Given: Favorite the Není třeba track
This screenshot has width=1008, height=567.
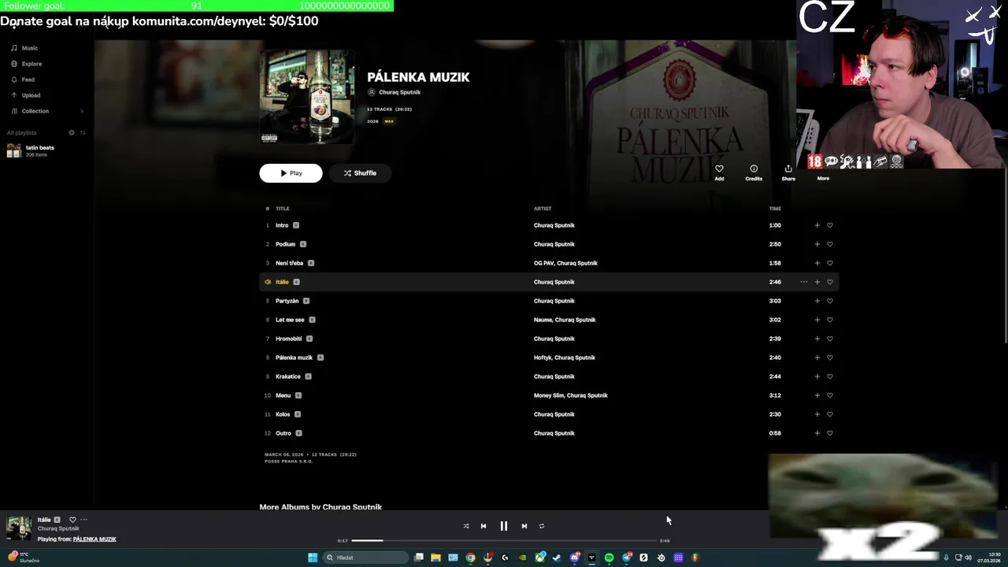Looking at the screenshot, I should 829,263.
